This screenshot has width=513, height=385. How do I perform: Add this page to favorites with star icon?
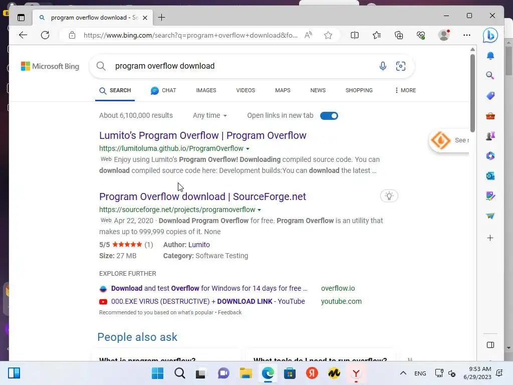coord(328,35)
